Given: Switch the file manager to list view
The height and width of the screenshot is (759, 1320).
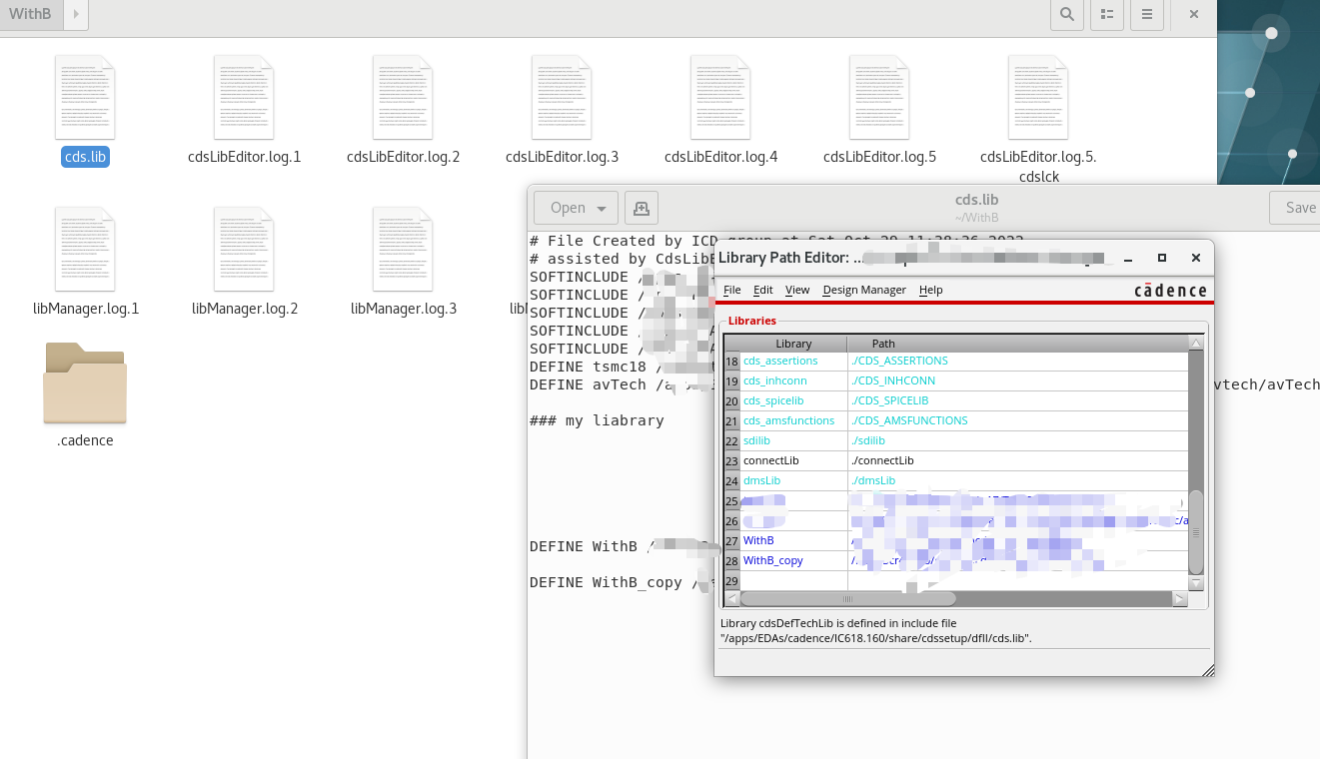Looking at the screenshot, I should (1106, 15).
